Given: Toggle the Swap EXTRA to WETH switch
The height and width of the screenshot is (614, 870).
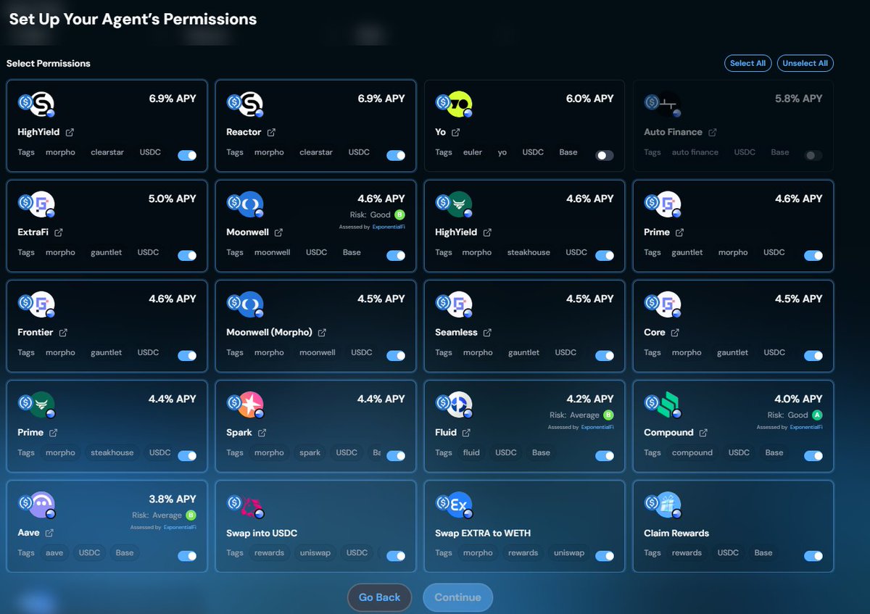Looking at the screenshot, I should [605, 555].
